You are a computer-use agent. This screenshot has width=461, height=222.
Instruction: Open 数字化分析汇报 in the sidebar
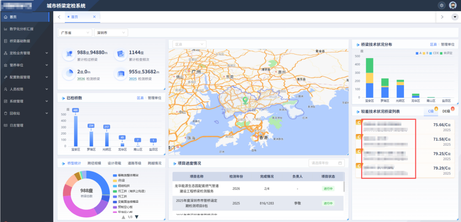pos(21,29)
